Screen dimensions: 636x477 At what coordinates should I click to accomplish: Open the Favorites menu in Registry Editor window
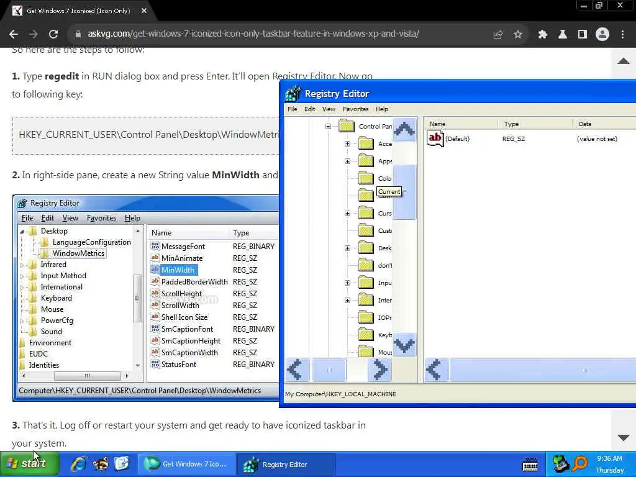pos(355,109)
